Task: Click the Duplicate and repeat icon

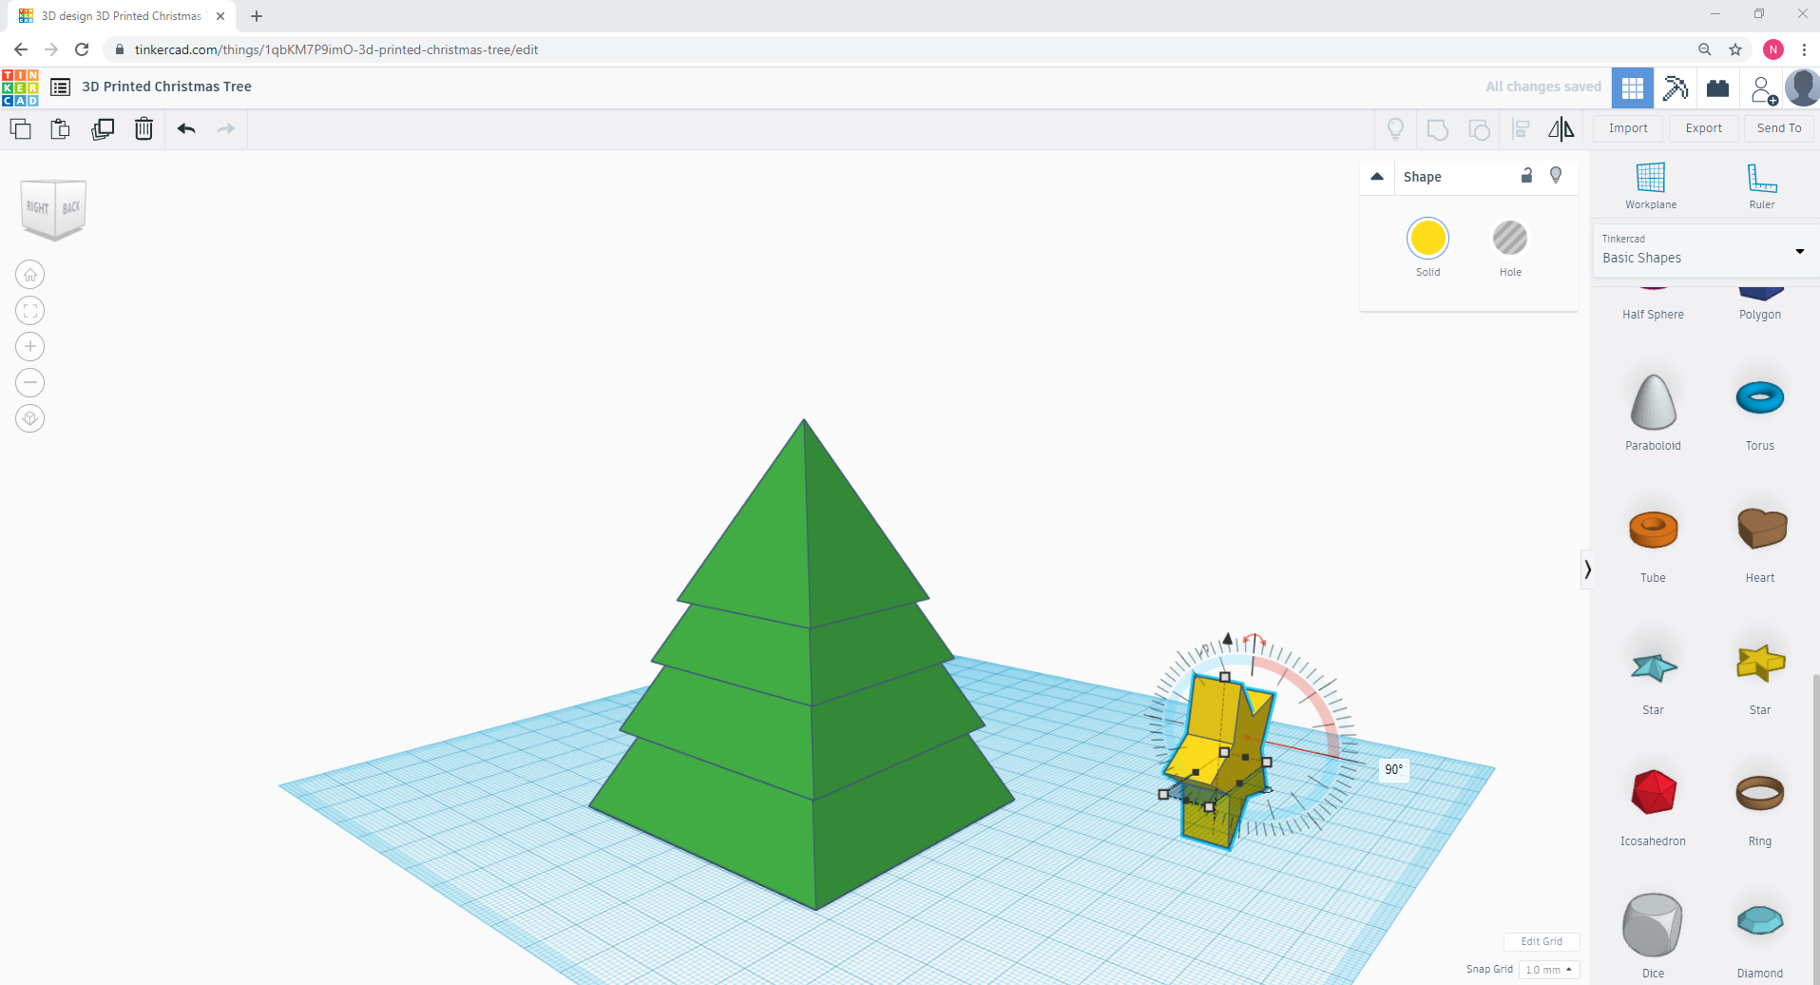Action: [103, 128]
